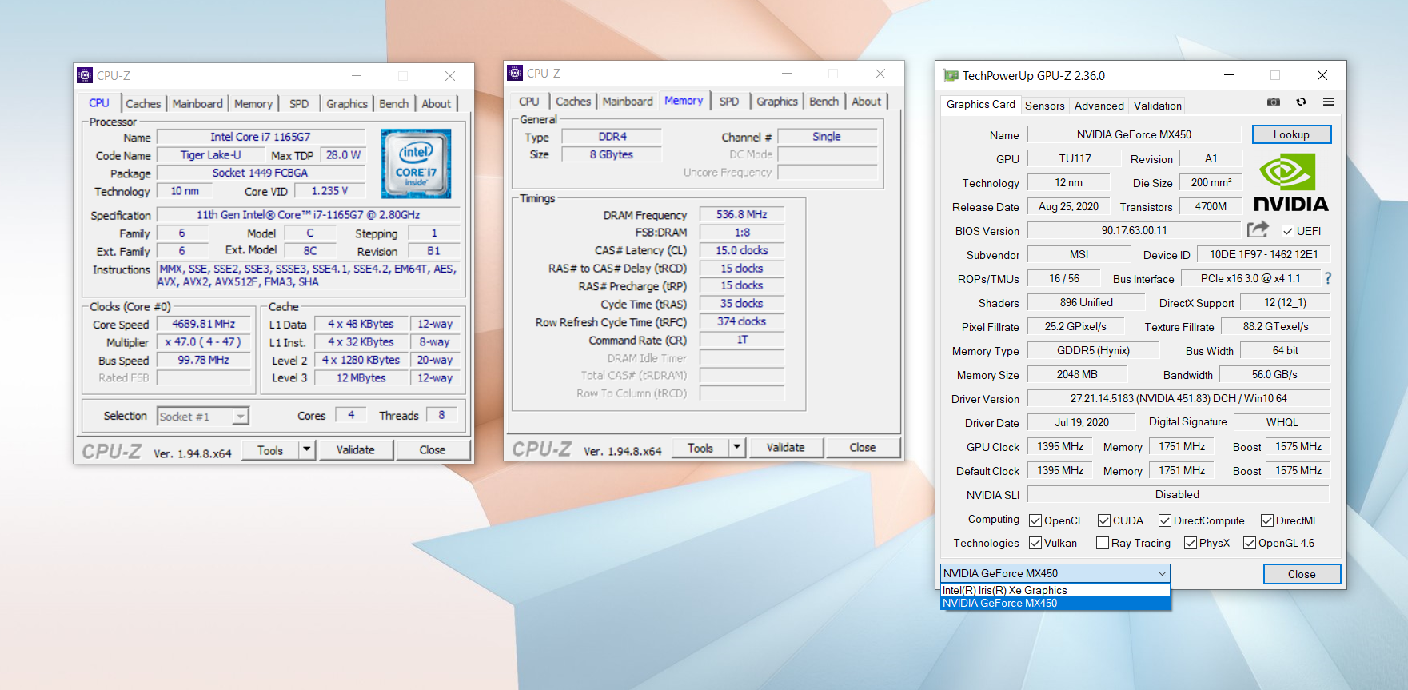
Task: Click the GPU-Z refresh icon
Action: 1301,102
